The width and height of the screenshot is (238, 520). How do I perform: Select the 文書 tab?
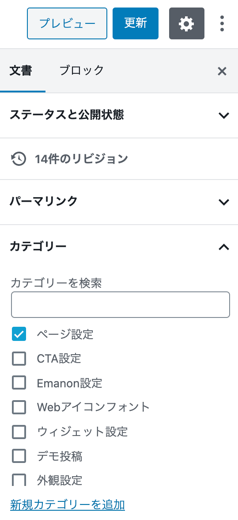(x=21, y=71)
